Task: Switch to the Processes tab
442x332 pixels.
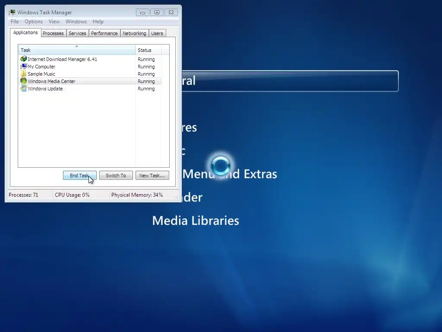Action: pos(53,33)
